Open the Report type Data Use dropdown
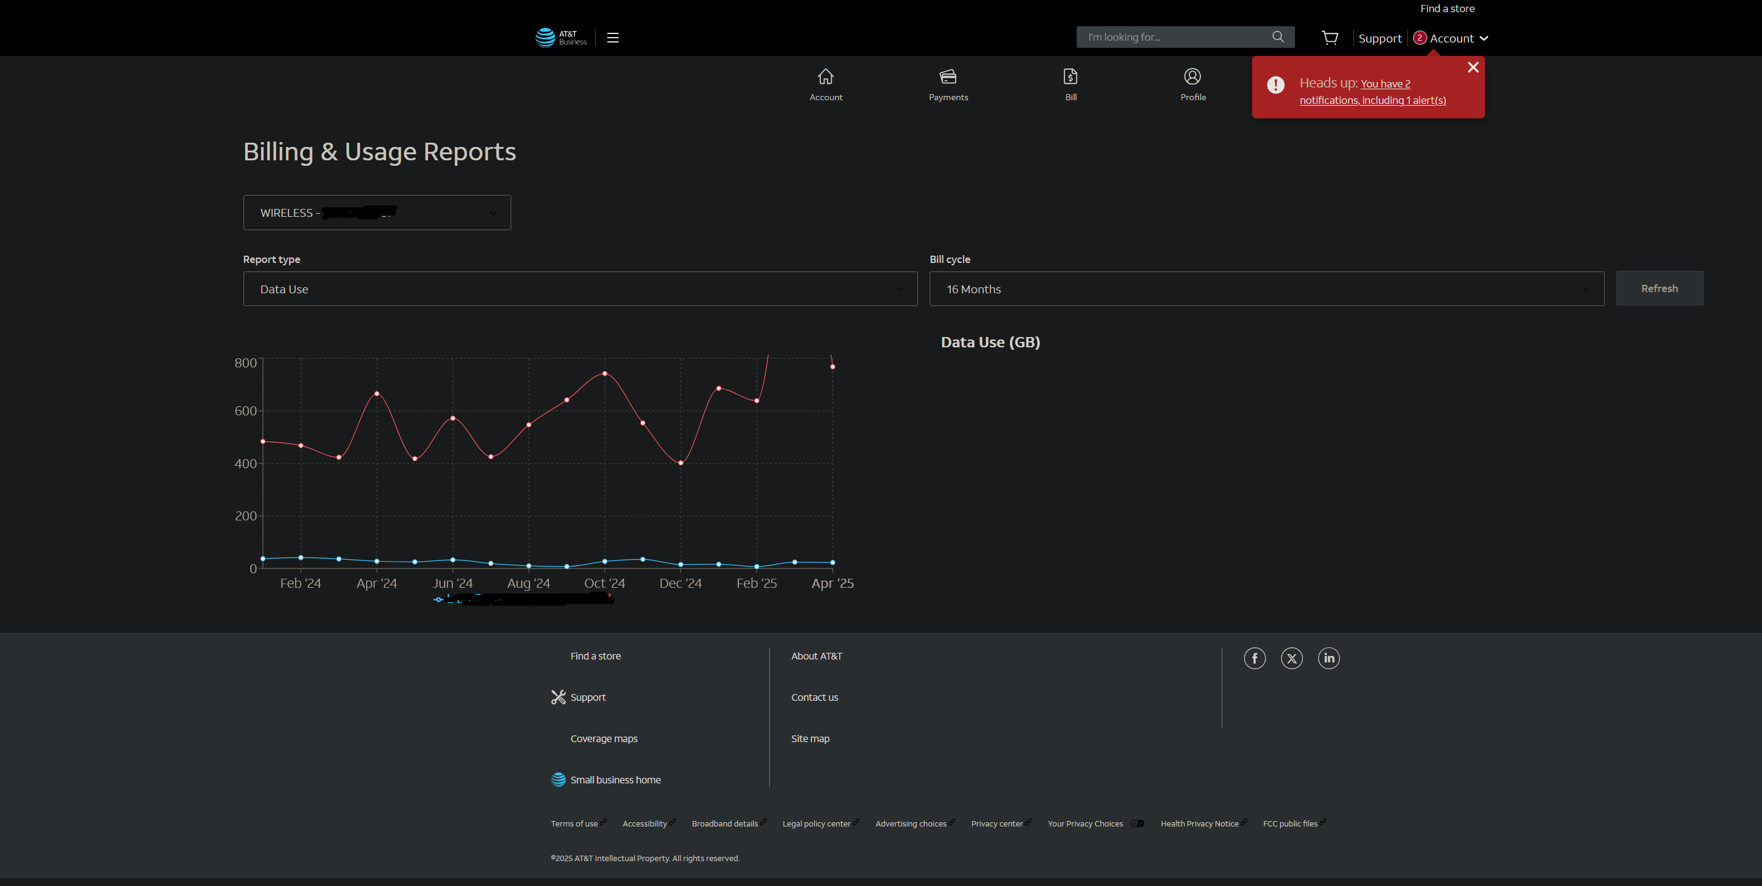This screenshot has width=1762, height=886. click(580, 288)
